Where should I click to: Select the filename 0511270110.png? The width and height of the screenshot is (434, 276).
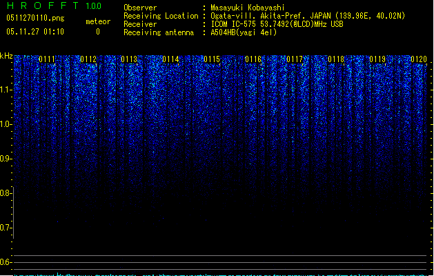(x=35, y=18)
